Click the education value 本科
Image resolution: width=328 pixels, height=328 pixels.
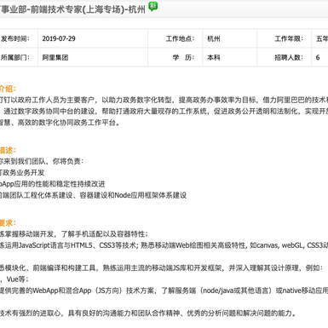[x=214, y=58]
